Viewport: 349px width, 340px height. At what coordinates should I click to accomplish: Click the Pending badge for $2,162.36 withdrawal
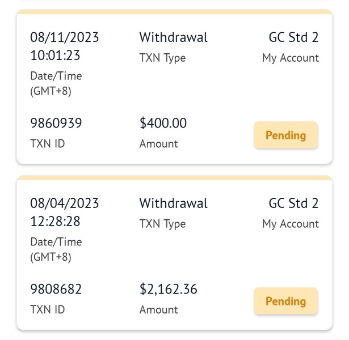tap(285, 301)
